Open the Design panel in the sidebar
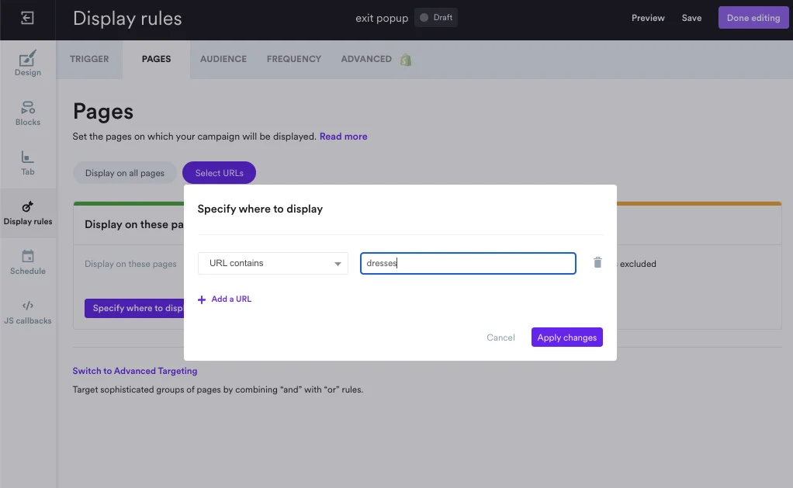 click(28, 64)
